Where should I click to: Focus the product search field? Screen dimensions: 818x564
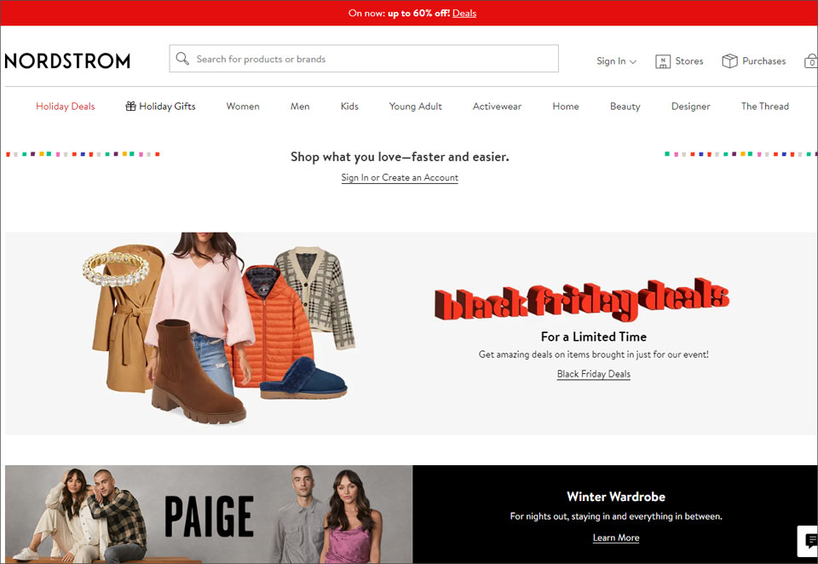click(x=364, y=59)
